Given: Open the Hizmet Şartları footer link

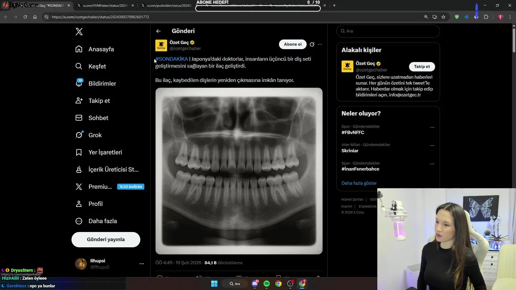Looking at the screenshot, I should point(352,199).
